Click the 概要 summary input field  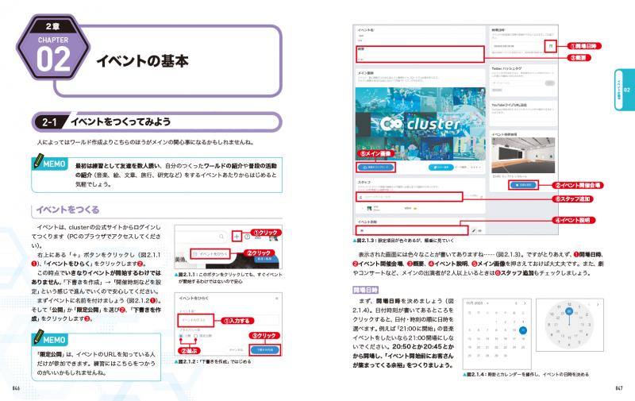(x=420, y=54)
